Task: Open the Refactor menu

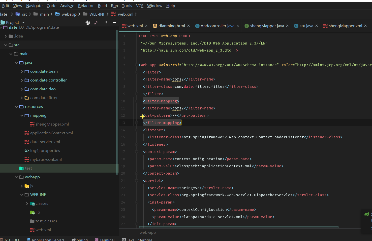Action: click(x=86, y=6)
